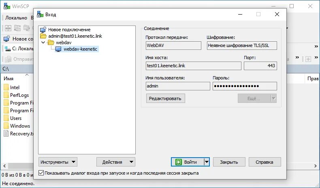Image resolution: width=320 pixels, height=188 pixels.
Task: Click the webdav-keenetic monitor icon
Action: (x=58, y=49)
